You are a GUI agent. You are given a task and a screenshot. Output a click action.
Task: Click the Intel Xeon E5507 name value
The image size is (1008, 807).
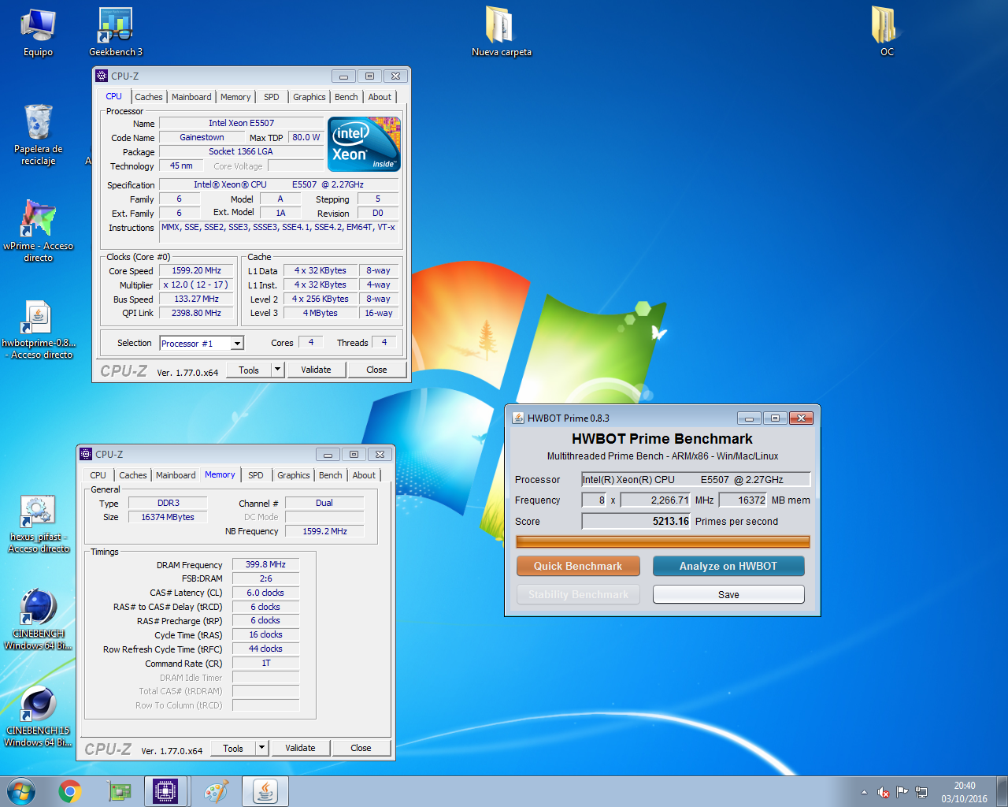pyautogui.click(x=241, y=123)
